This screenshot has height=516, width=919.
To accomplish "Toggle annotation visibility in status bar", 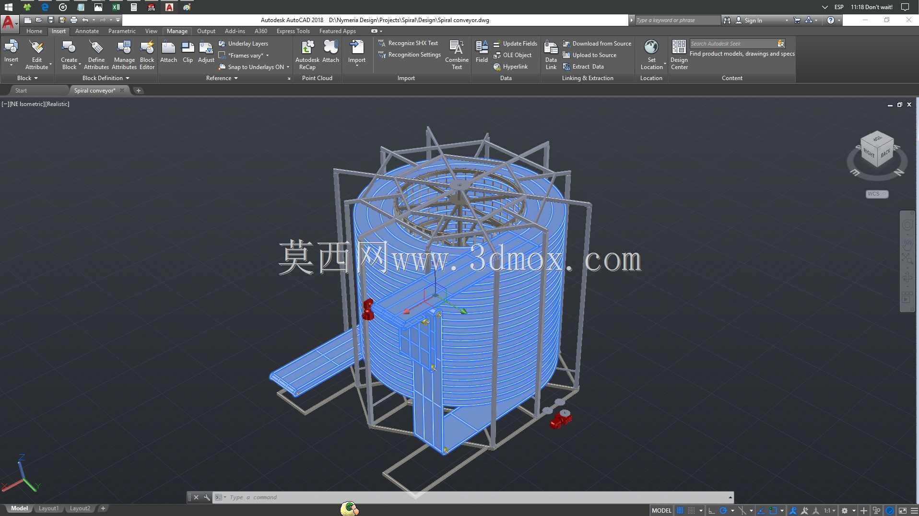I will pos(793,511).
